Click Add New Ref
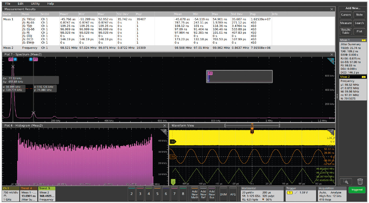This screenshot has height=203, width=369. [203, 193]
